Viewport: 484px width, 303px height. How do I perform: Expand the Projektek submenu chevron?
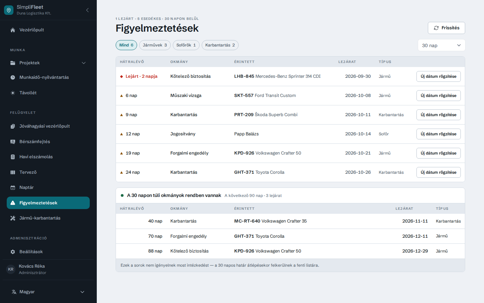(84, 63)
